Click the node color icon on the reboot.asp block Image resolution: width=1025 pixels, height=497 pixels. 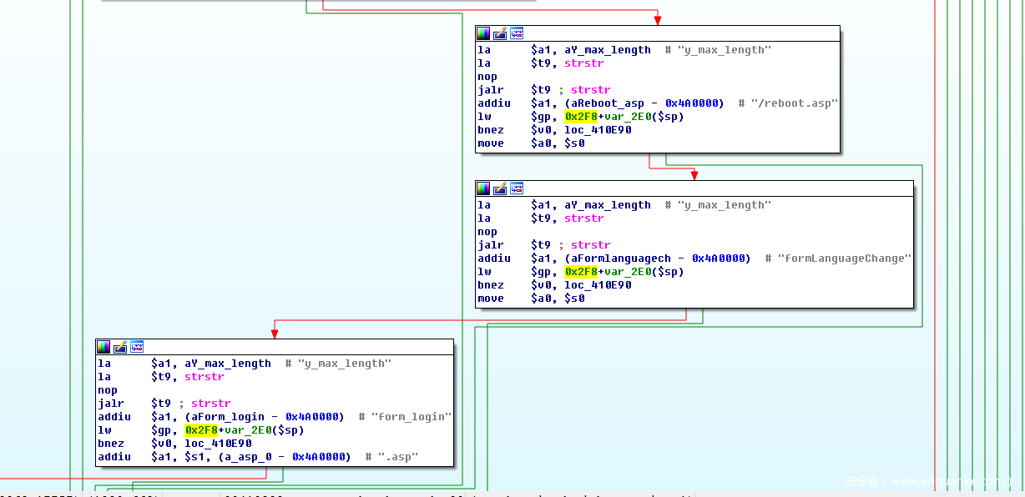(x=483, y=33)
